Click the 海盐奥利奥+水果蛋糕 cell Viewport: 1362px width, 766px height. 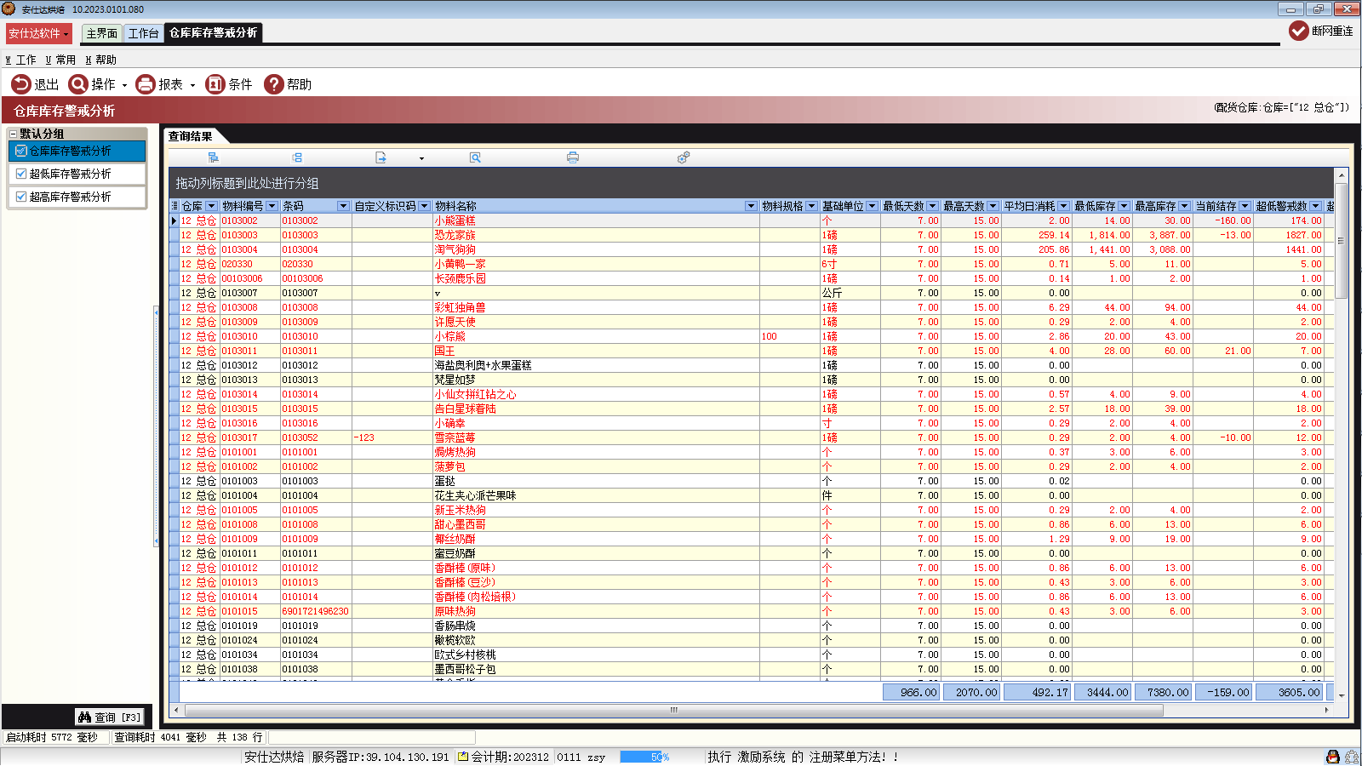[x=596, y=365]
